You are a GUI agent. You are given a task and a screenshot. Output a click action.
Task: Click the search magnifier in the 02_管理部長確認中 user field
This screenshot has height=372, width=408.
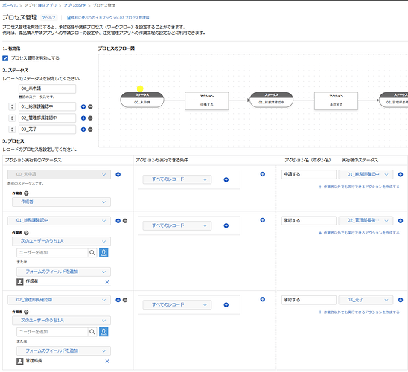92,331
